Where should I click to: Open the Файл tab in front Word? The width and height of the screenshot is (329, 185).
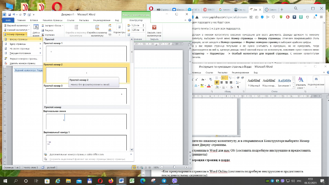pos(8,20)
